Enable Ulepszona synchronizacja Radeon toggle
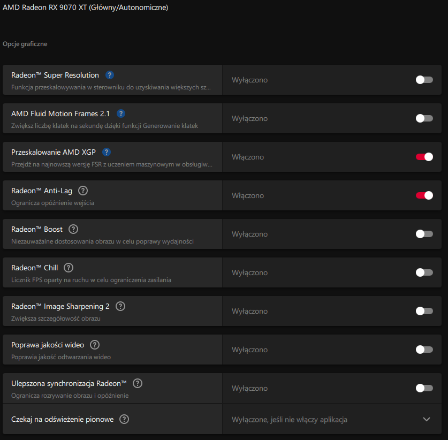 tap(424, 388)
